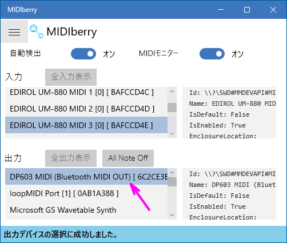This screenshot has height=243, width=287.
Task: Click input device Id line in details
Action: (233, 93)
